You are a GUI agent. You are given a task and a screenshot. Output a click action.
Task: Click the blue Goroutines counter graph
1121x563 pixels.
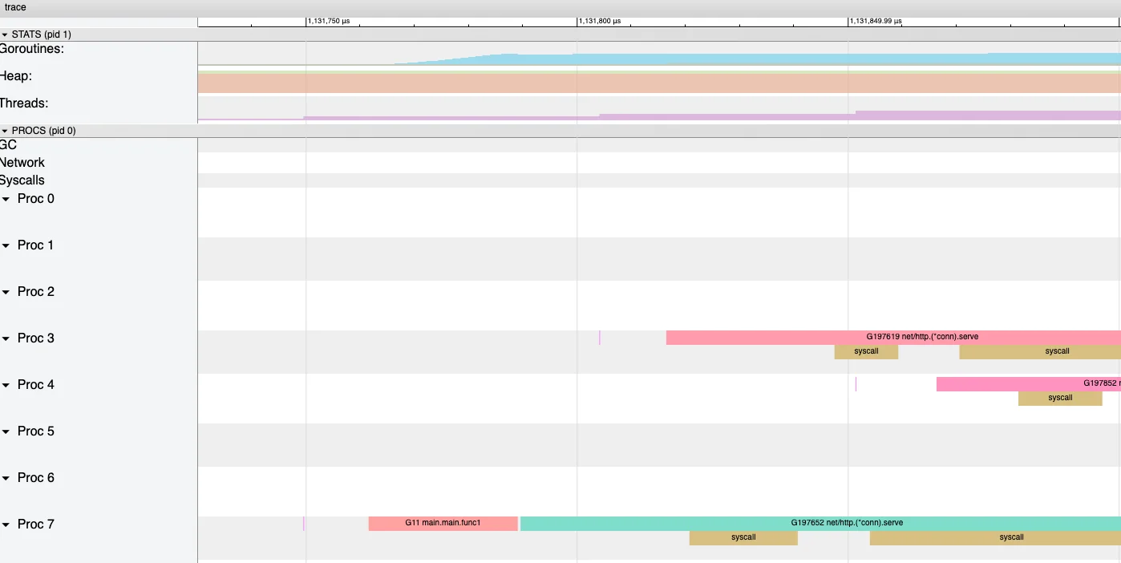tap(722, 59)
